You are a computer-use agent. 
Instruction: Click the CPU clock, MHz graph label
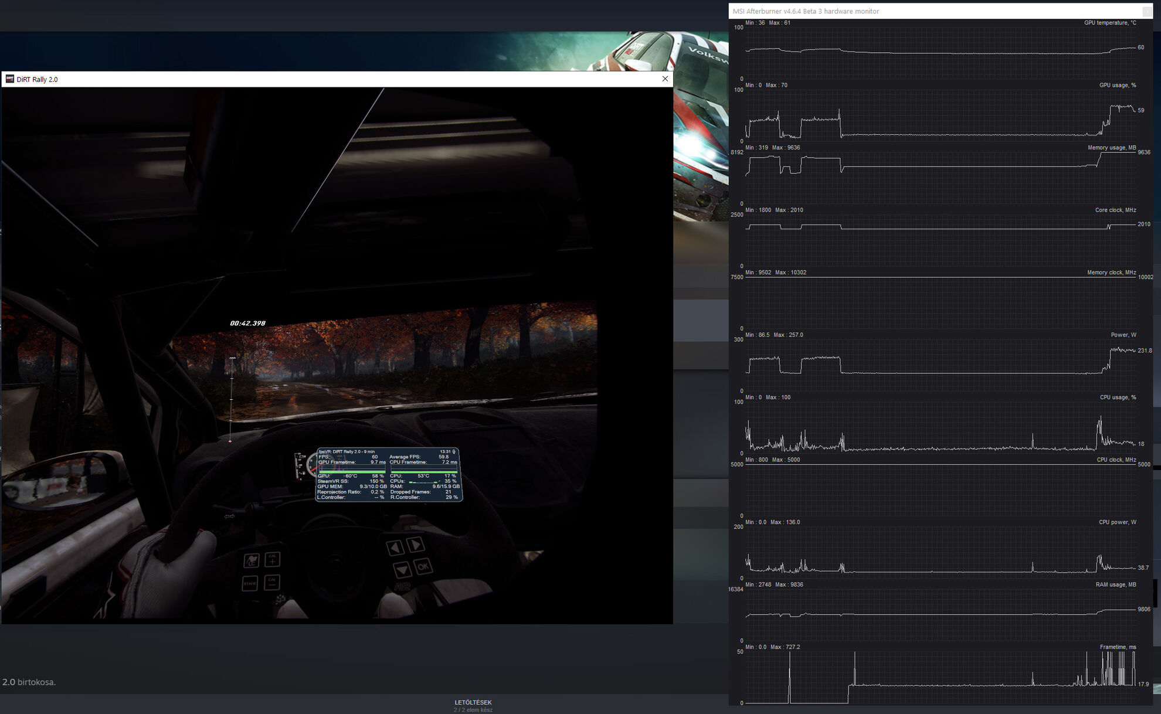[1116, 460]
